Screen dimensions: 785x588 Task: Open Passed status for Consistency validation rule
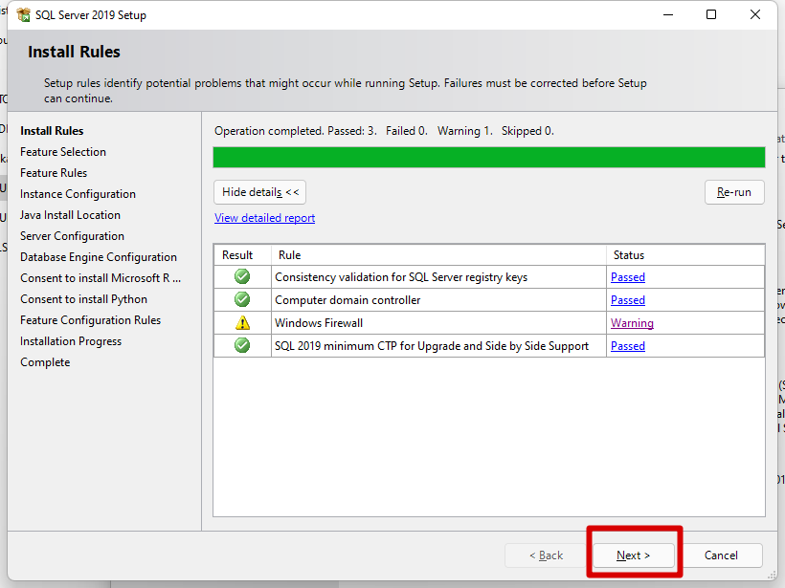pos(628,277)
